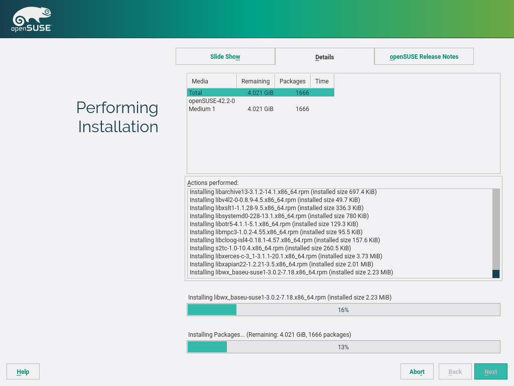Viewport: 514px width, 386px height.
Task: Click the Actions performed scrollbar thumb
Action: point(496,274)
